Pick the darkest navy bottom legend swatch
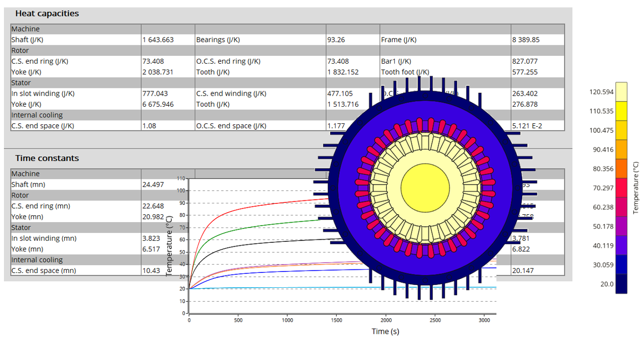The image size is (643, 346). [621, 284]
